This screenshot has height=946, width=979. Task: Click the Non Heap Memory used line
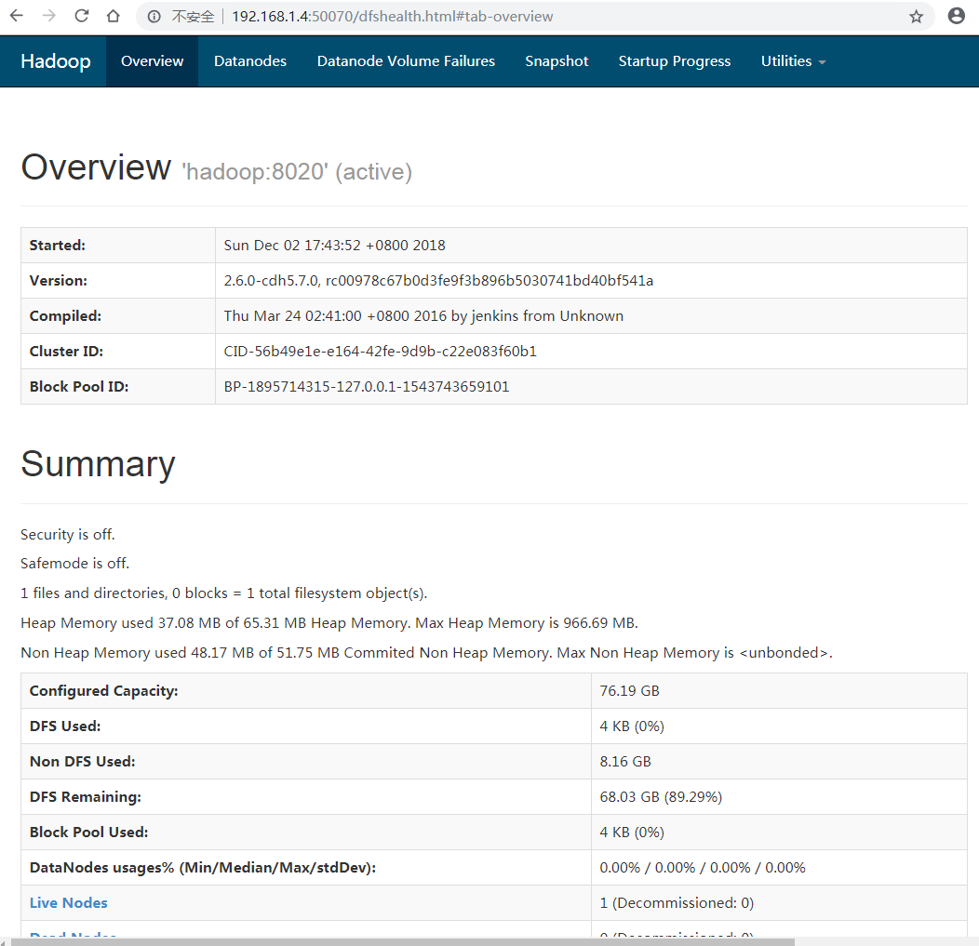pyautogui.click(x=426, y=653)
